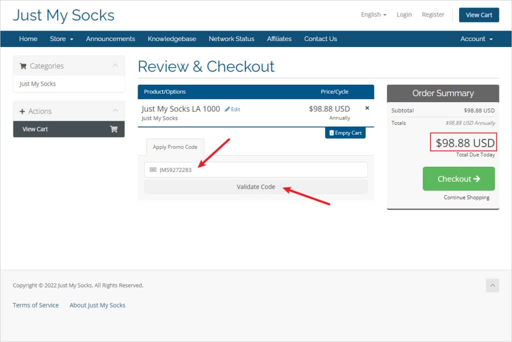Collapse the Actions panel chevron
The width and height of the screenshot is (512, 342).
(x=115, y=111)
